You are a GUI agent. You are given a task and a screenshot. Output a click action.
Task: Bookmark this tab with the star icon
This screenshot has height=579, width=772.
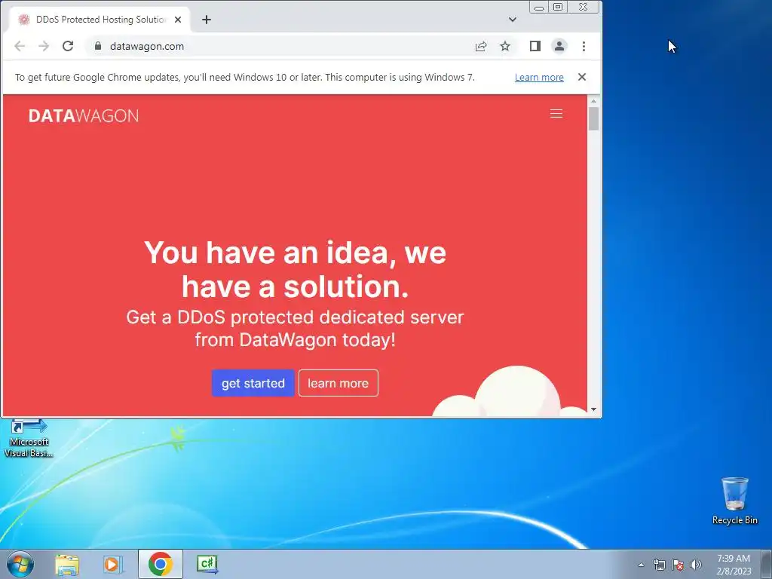[505, 46]
